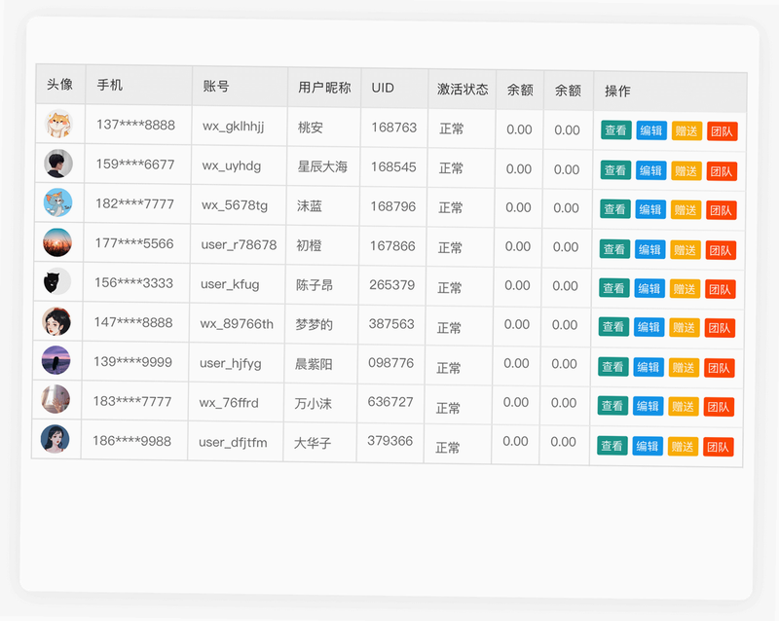Click the 激活状态 column header
This screenshot has width=779, height=621.
463,89
